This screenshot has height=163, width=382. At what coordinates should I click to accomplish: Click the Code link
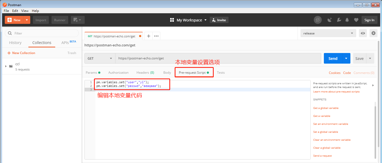click(x=347, y=73)
